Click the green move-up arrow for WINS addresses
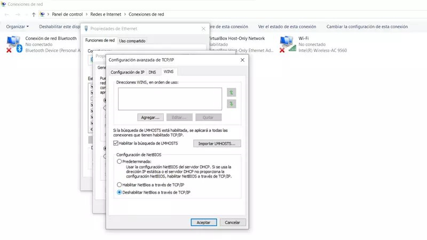 pyautogui.click(x=231, y=92)
